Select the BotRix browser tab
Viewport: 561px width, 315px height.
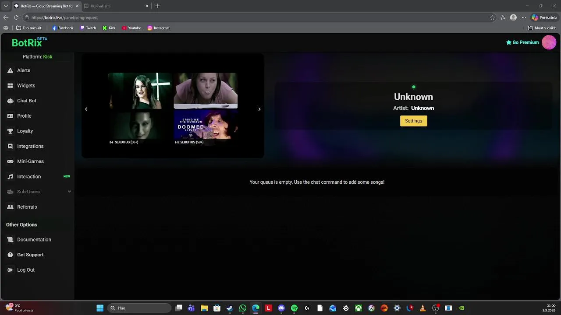pos(46,6)
